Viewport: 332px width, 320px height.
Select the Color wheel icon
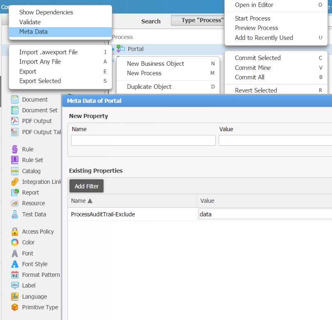[15, 242]
